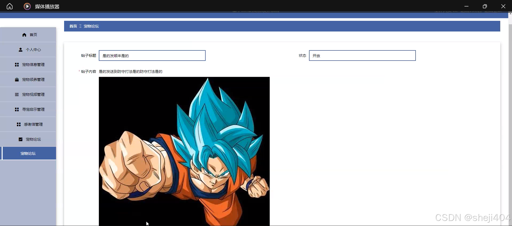Open 宠物领养管理 sidebar menu
This screenshot has width=512, height=226.
coord(28,80)
